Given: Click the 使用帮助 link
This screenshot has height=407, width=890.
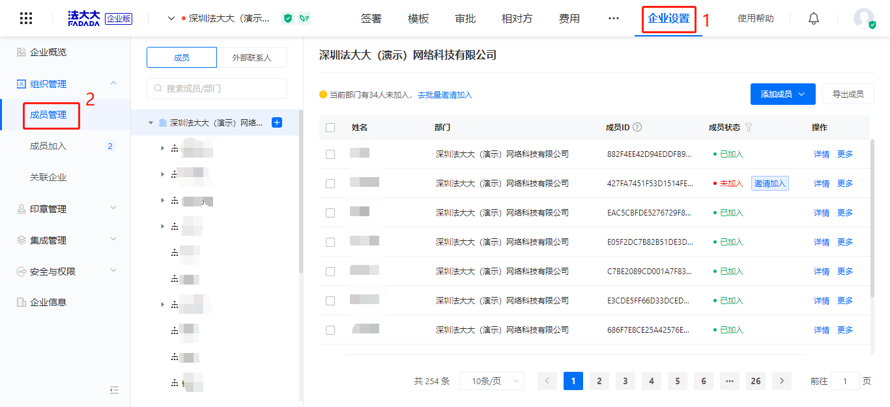Looking at the screenshot, I should 756,18.
